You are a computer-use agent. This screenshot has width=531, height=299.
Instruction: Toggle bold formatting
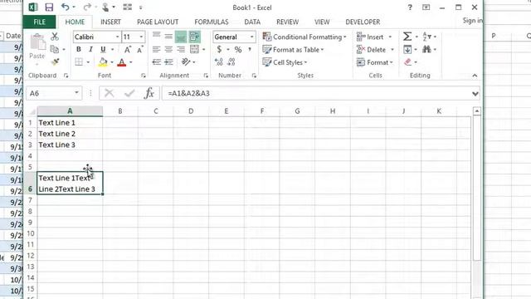point(79,50)
